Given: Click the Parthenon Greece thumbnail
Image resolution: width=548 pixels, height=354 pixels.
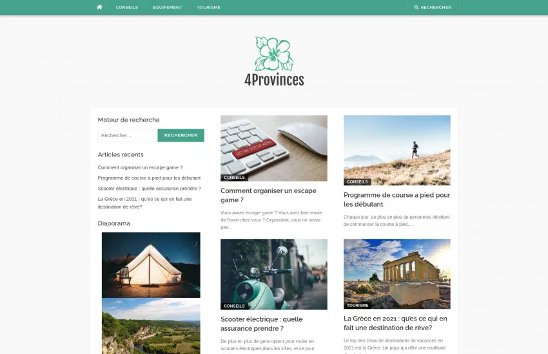Looking at the screenshot, I should click(x=397, y=274).
